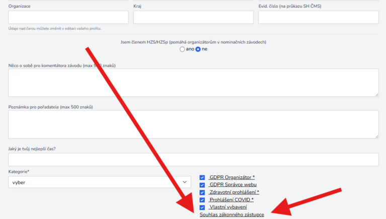The image size is (386, 219).
Task: Focus the 'Něco o sobě' commentator textarea
Action: pos(193,83)
